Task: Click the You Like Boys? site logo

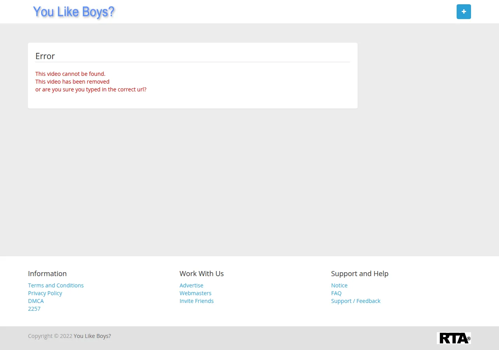Action: pos(74,12)
